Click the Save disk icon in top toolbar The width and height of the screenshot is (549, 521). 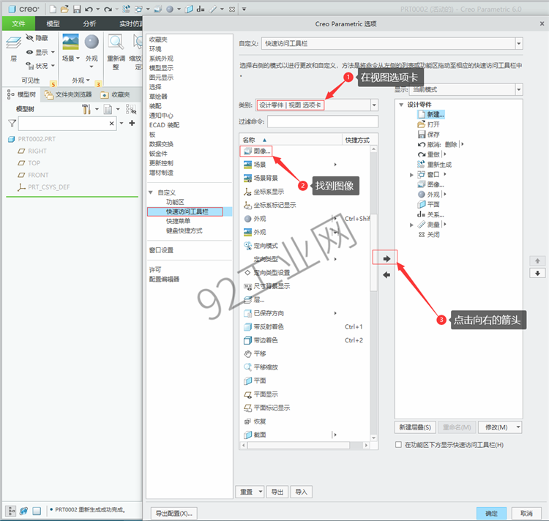pos(77,9)
